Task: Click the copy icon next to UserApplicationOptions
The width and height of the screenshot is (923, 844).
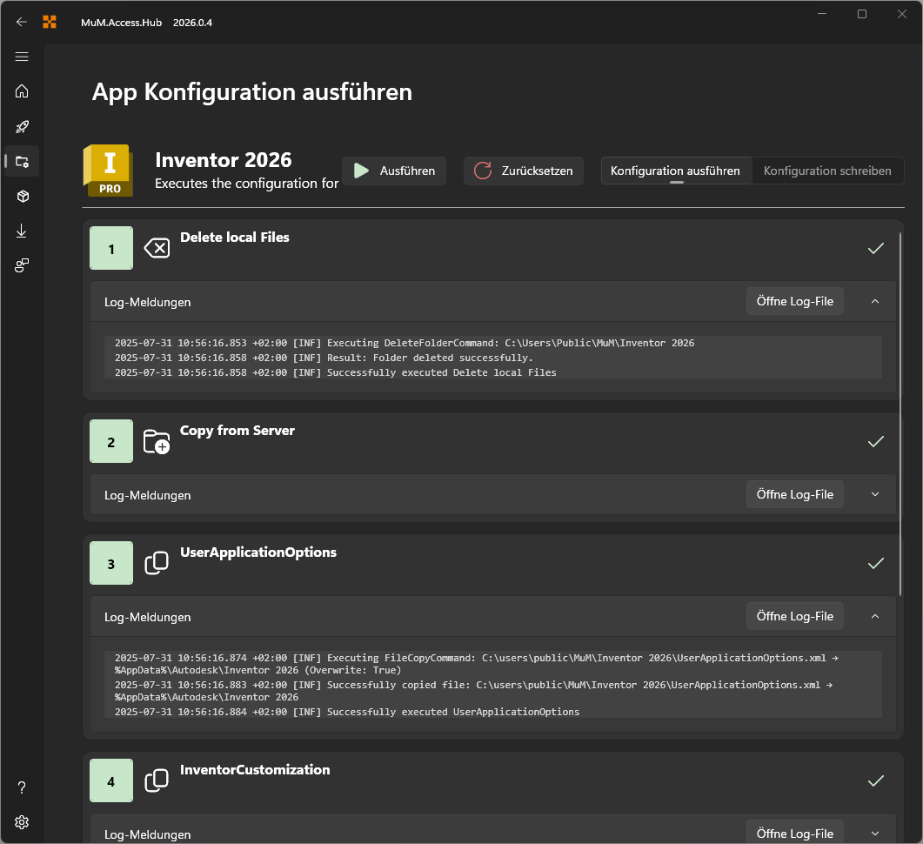Action: 157,563
